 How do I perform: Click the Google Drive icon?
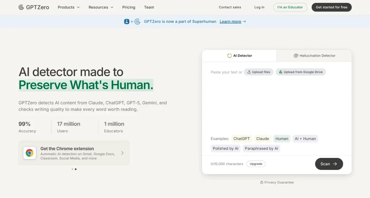(280, 72)
